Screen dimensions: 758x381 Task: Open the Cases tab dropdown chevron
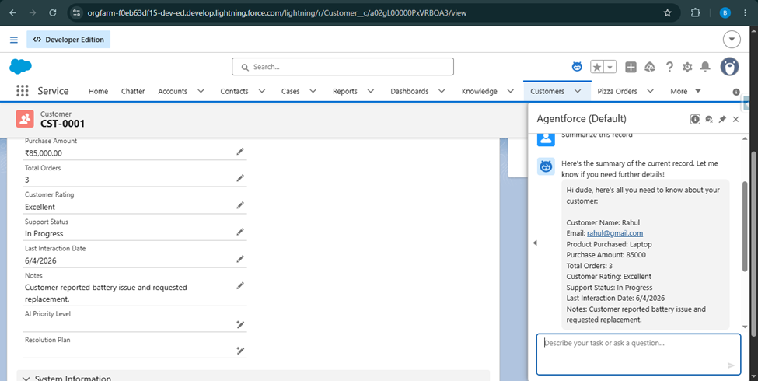point(313,91)
